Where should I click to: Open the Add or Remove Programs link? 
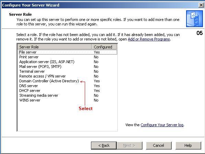[x=149, y=39]
